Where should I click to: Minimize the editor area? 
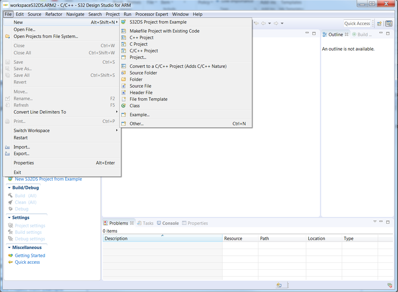(307, 33)
